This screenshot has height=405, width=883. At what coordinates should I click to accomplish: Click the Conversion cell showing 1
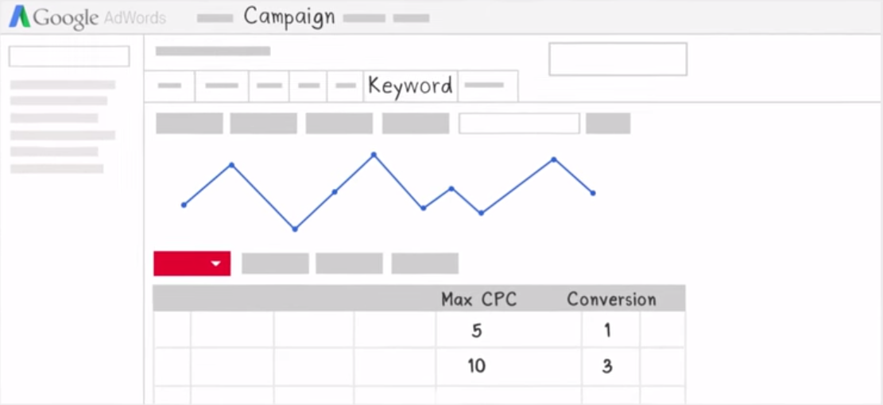pyautogui.click(x=608, y=330)
